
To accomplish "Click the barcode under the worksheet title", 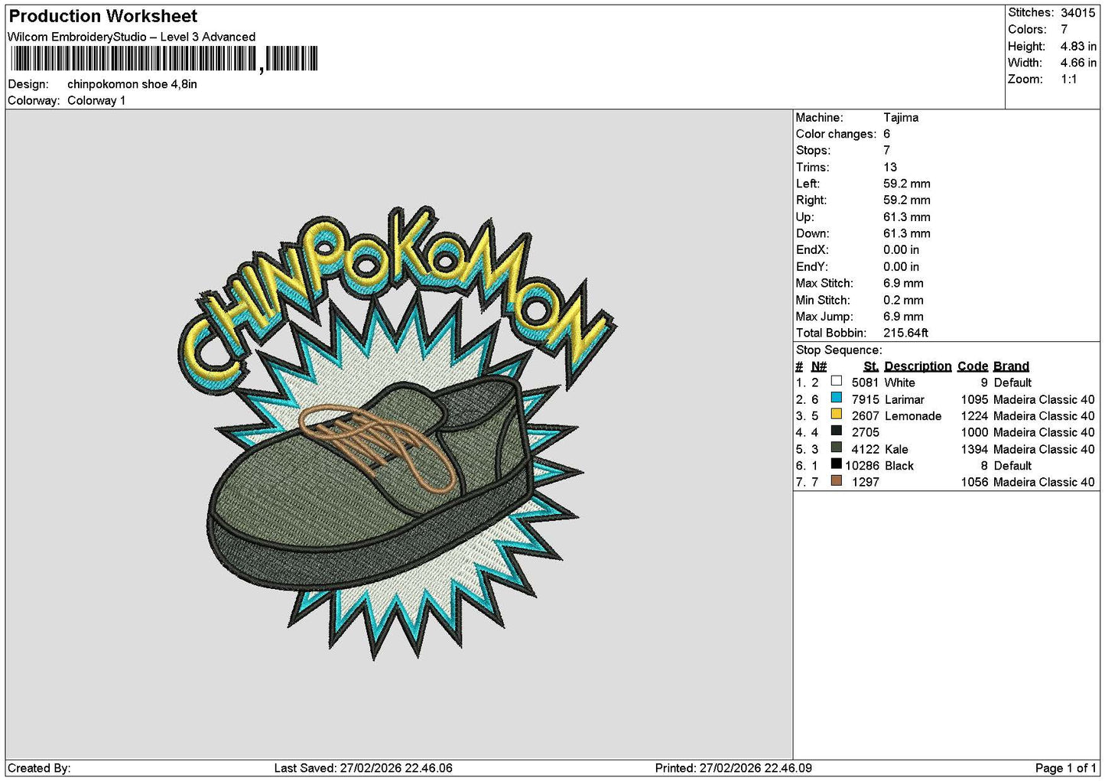I will 164,59.
